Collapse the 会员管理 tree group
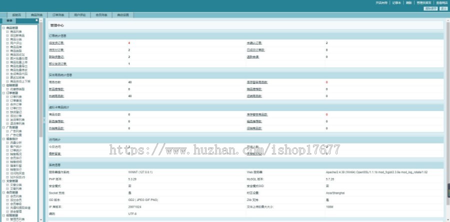 3,192
